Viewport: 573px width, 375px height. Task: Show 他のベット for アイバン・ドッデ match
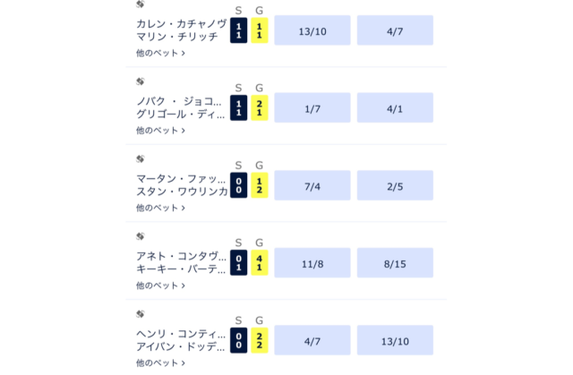pyautogui.click(x=160, y=363)
